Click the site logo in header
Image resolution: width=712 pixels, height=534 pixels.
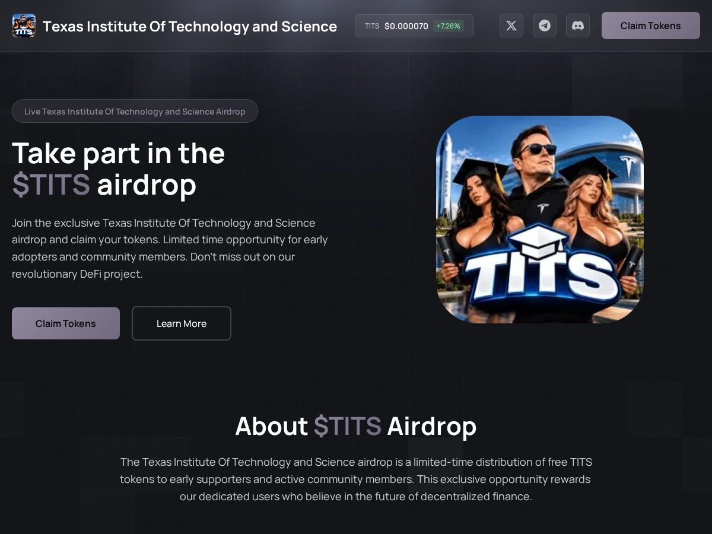(24, 26)
